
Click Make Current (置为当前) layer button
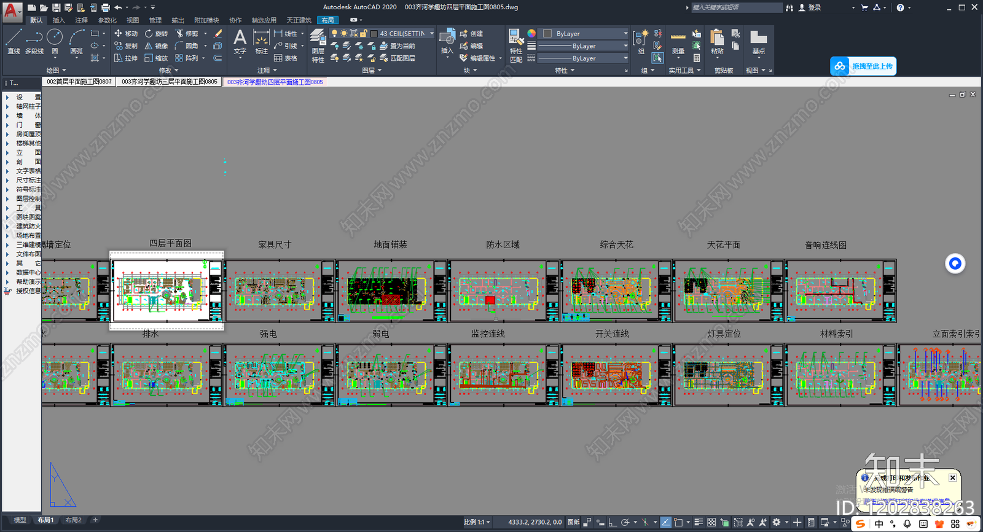click(398, 46)
